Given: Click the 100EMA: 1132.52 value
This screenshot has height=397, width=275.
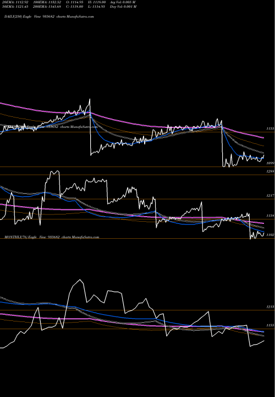Looking at the screenshot, I should point(47,2).
